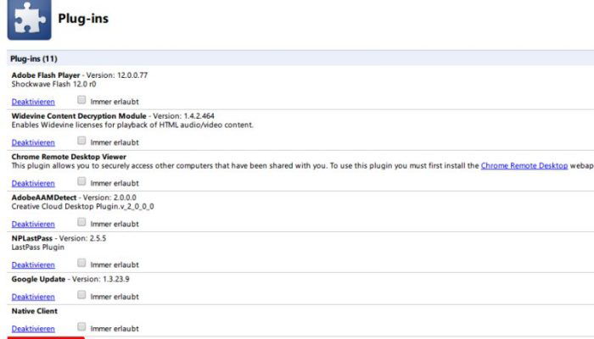Enable Immer erlaubt for Widevine module

click(81, 141)
